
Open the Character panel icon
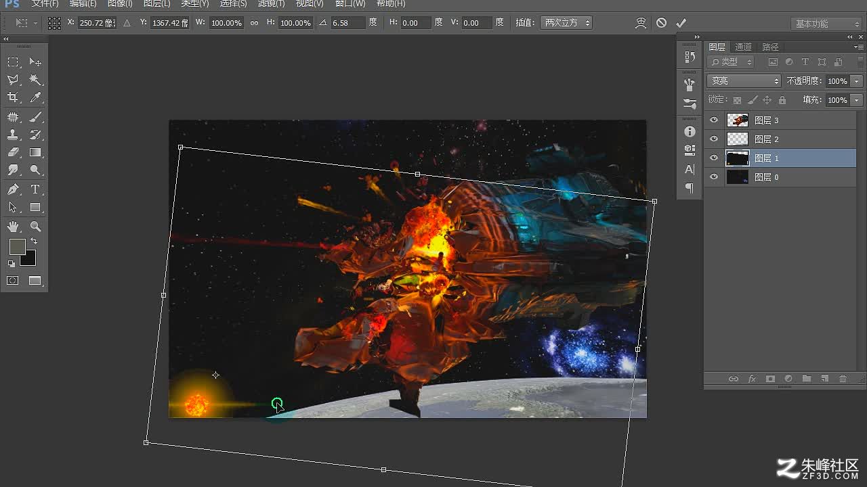[x=690, y=169]
